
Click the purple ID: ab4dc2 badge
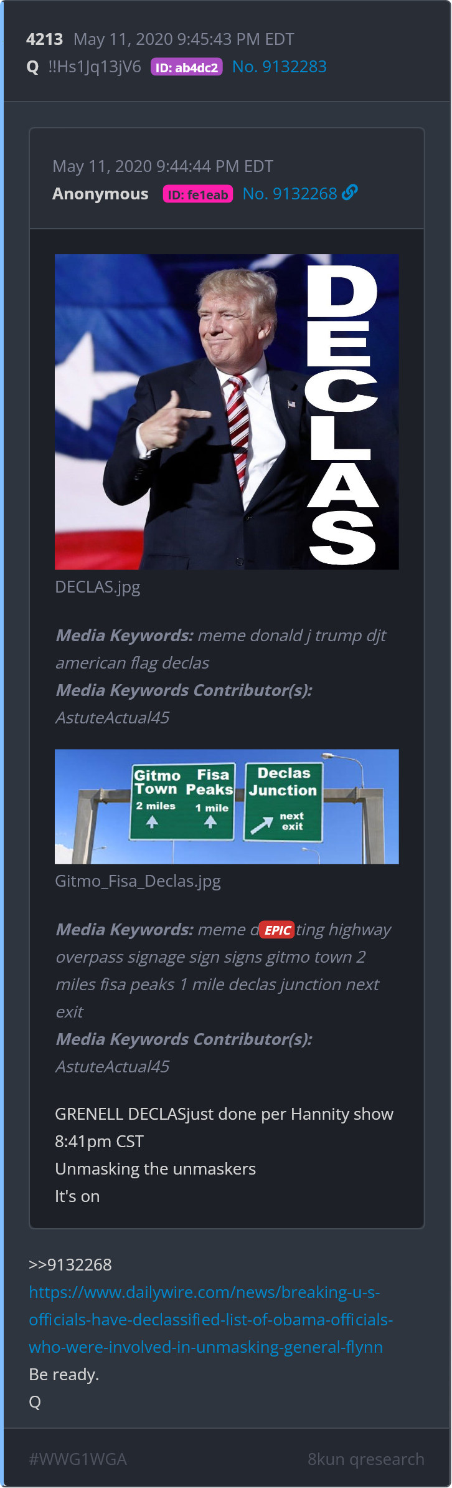pyautogui.click(x=187, y=67)
